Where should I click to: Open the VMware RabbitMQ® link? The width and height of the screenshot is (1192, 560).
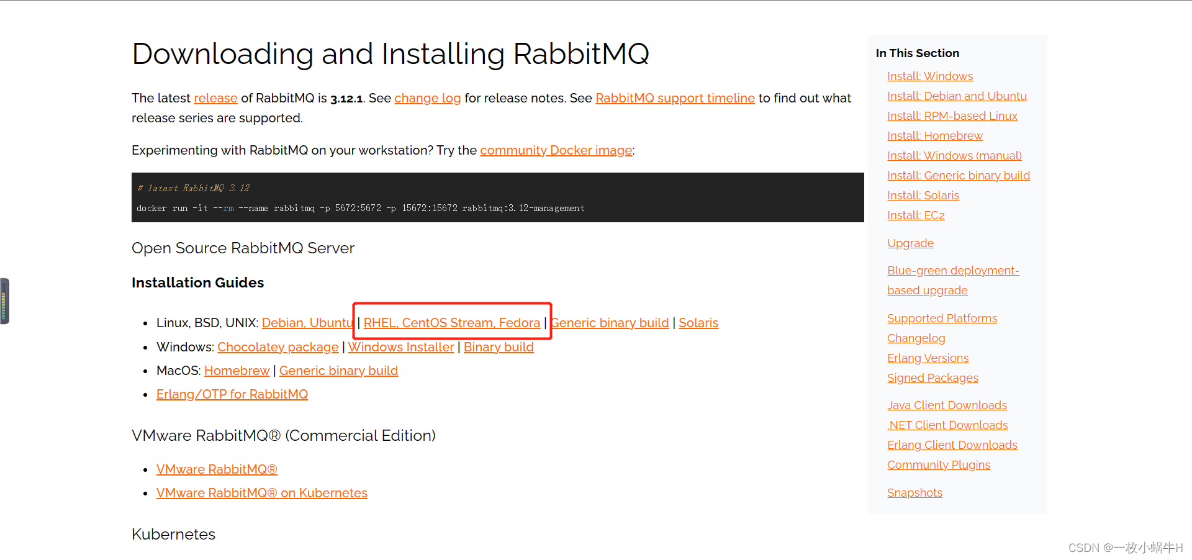(x=217, y=469)
